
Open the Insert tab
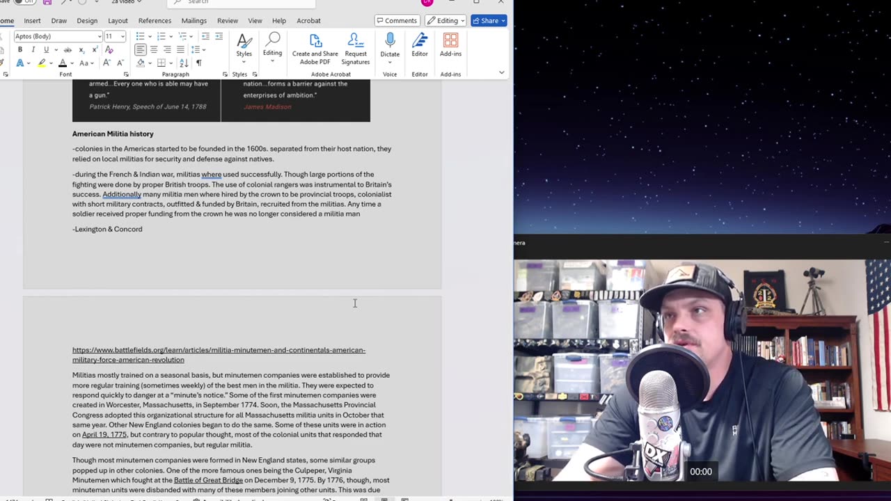pos(32,21)
